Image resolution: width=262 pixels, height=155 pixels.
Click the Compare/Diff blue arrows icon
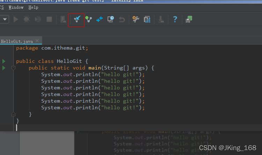point(100,19)
